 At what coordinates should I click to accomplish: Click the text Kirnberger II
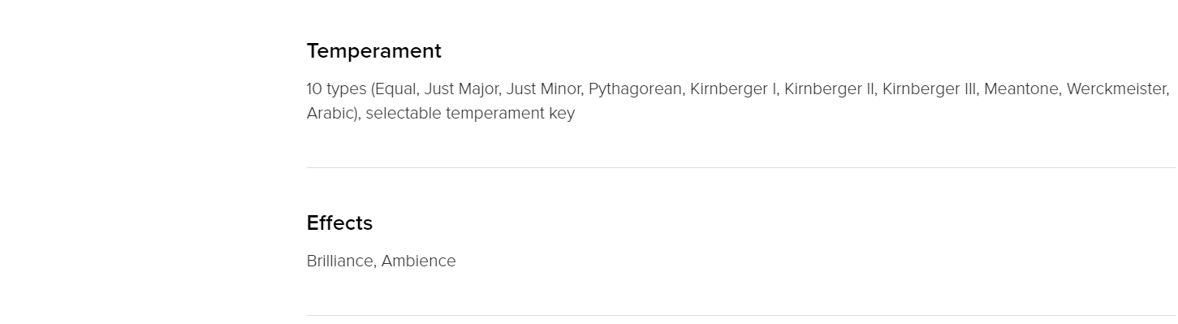(x=829, y=89)
